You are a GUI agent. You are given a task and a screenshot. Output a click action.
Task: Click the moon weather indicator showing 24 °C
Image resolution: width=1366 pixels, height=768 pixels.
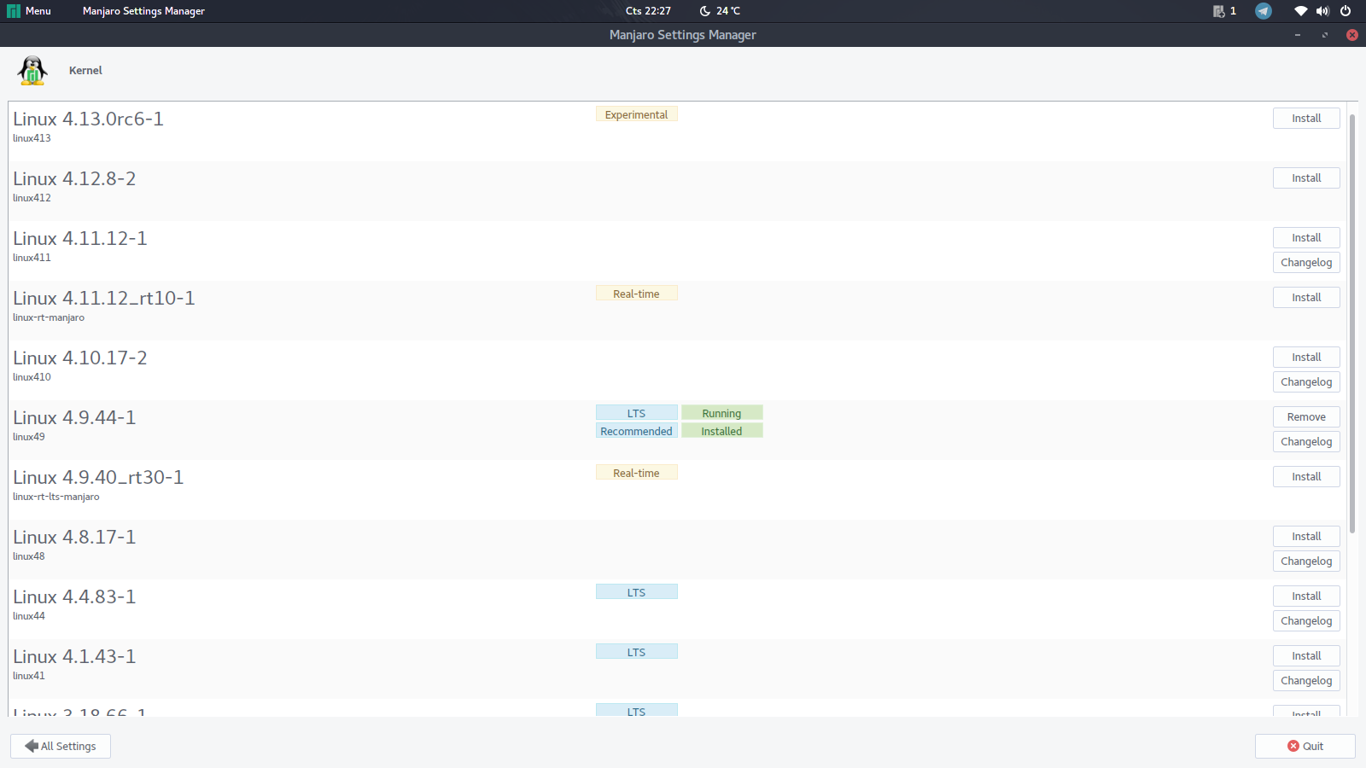coord(720,11)
